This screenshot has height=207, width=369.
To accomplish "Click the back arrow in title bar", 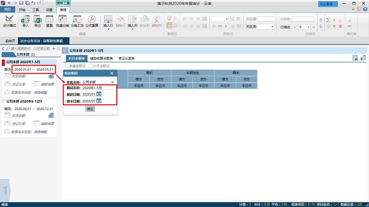I will tap(9, 3).
